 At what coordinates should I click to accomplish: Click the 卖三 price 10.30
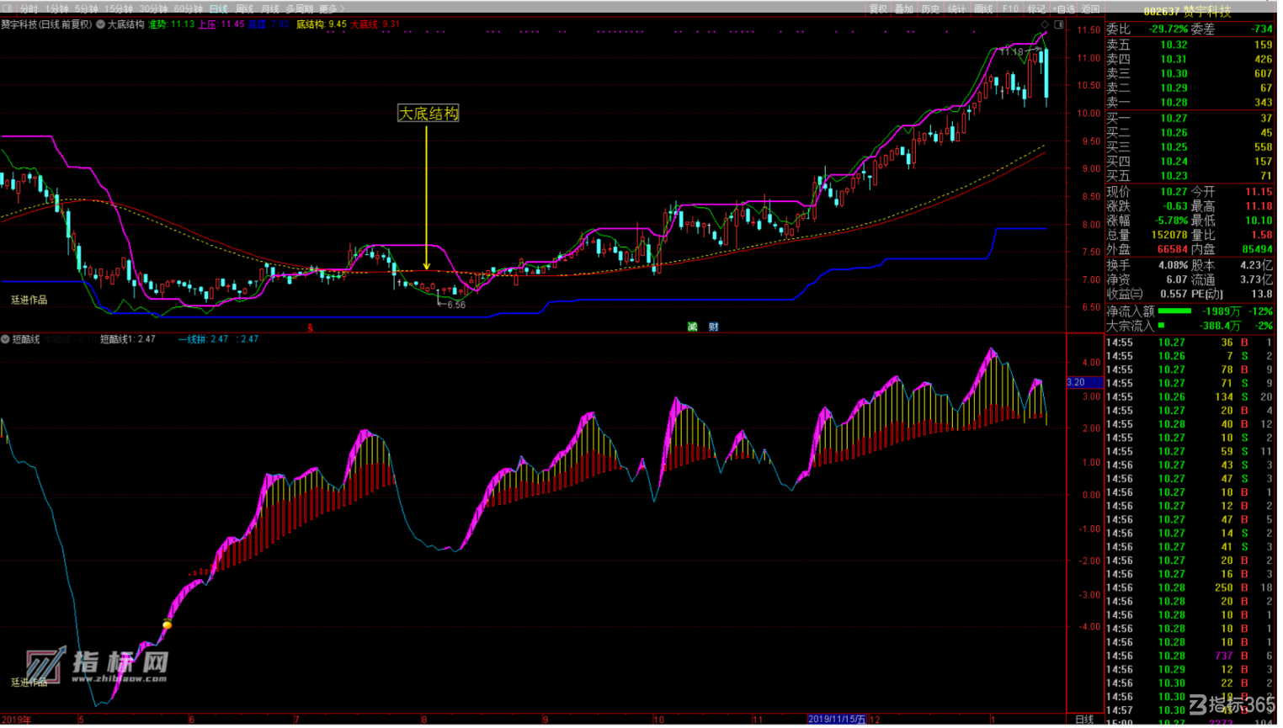(1174, 73)
